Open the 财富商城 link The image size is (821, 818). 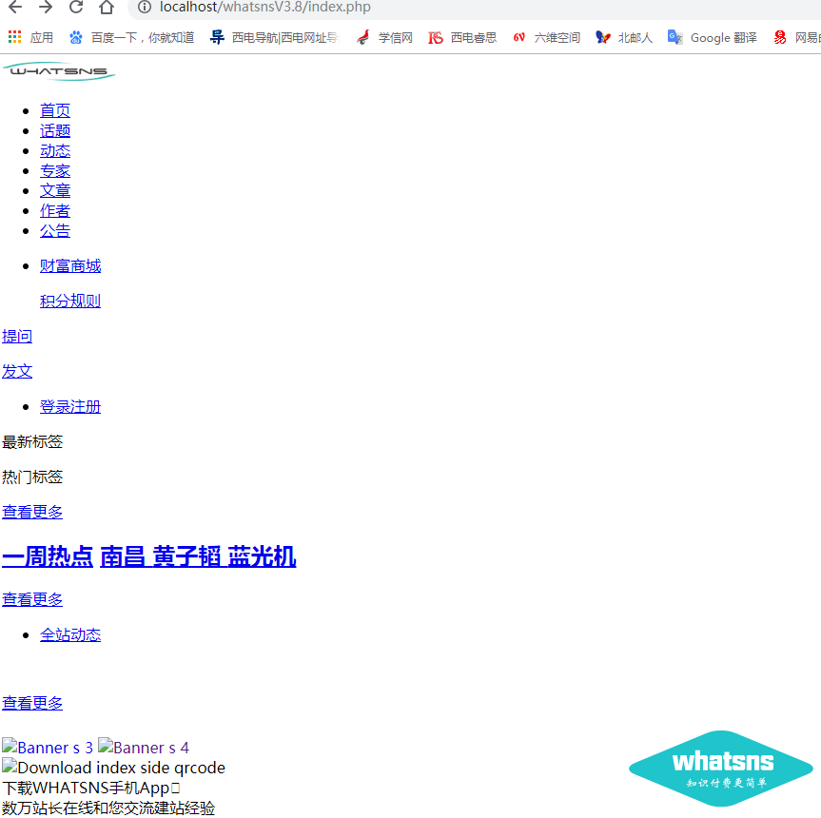point(70,265)
